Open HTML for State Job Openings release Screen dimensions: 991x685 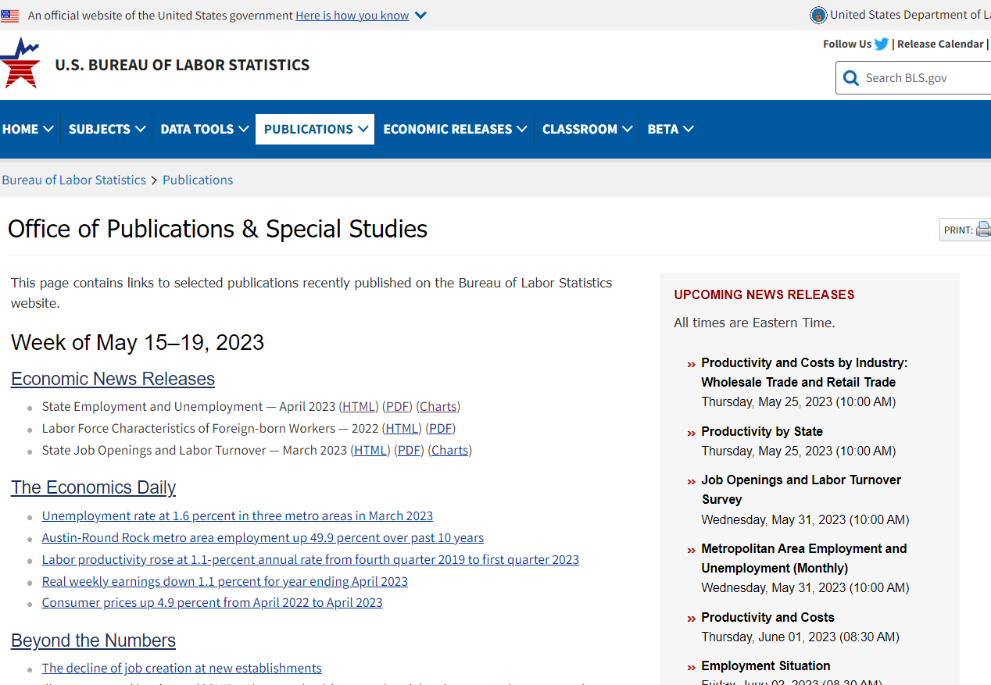[x=370, y=450]
